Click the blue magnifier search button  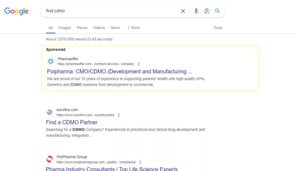217,11
